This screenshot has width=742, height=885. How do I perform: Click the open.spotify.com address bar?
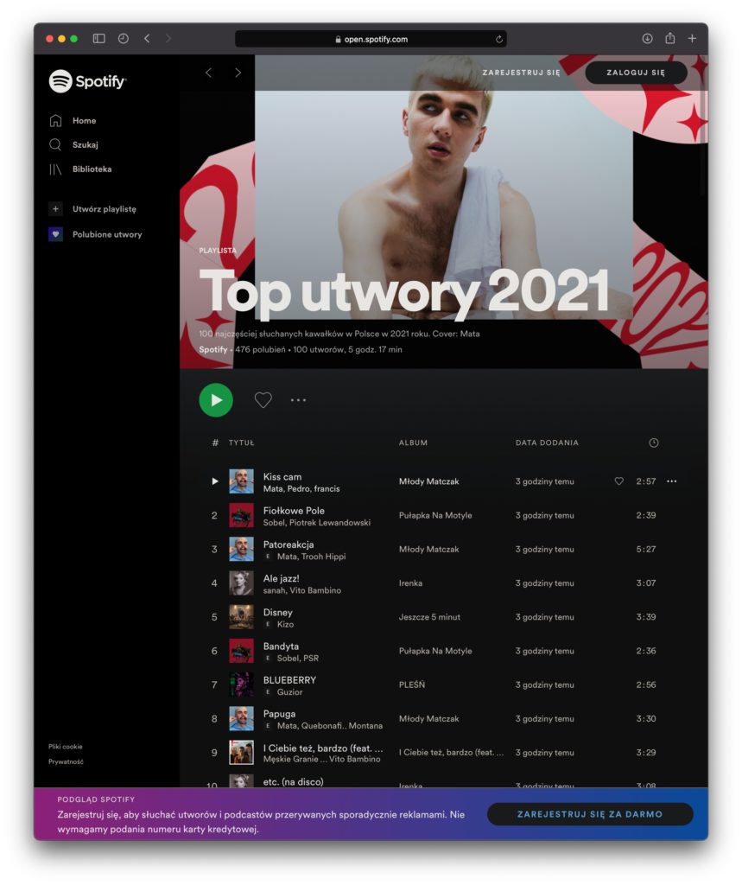371,39
